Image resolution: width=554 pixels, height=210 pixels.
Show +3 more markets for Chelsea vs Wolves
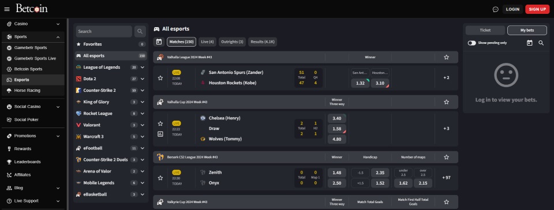coord(446,129)
